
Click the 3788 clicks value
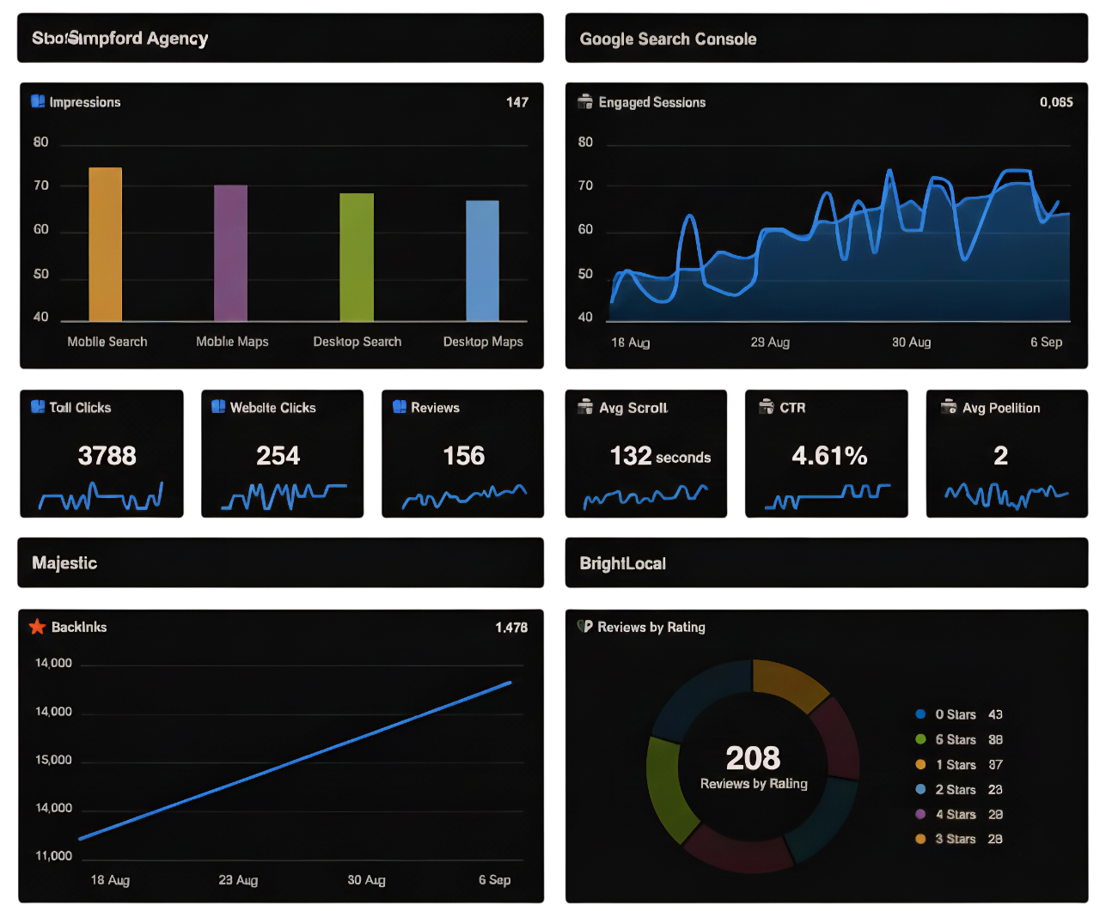[107, 456]
